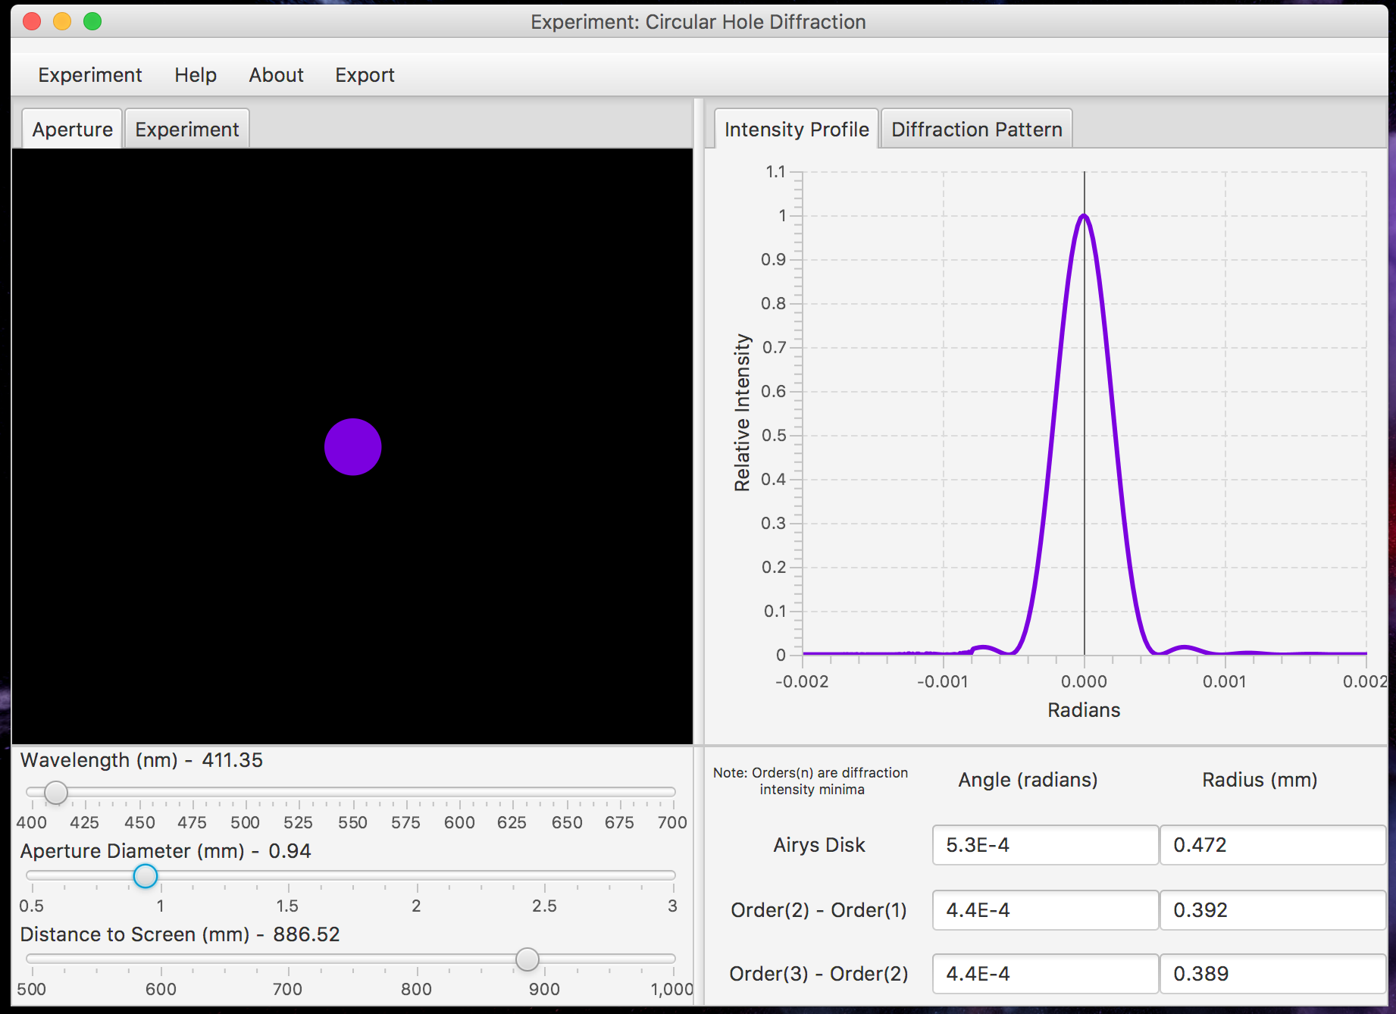The height and width of the screenshot is (1014, 1396).
Task: Show the Diffraction Pattern tab
Action: pyautogui.click(x=977, y=129)
